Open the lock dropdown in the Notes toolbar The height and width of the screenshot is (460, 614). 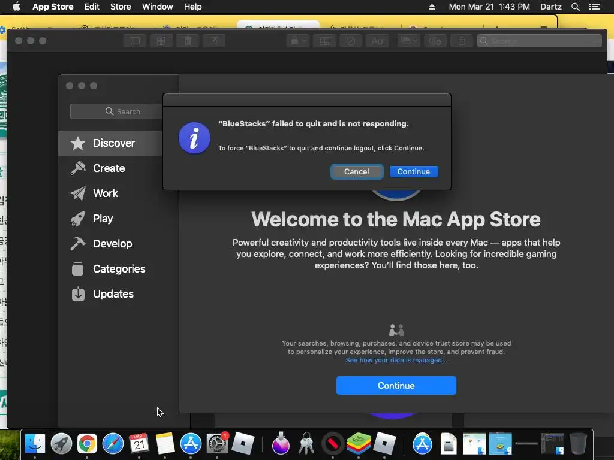tap(298, 41)
